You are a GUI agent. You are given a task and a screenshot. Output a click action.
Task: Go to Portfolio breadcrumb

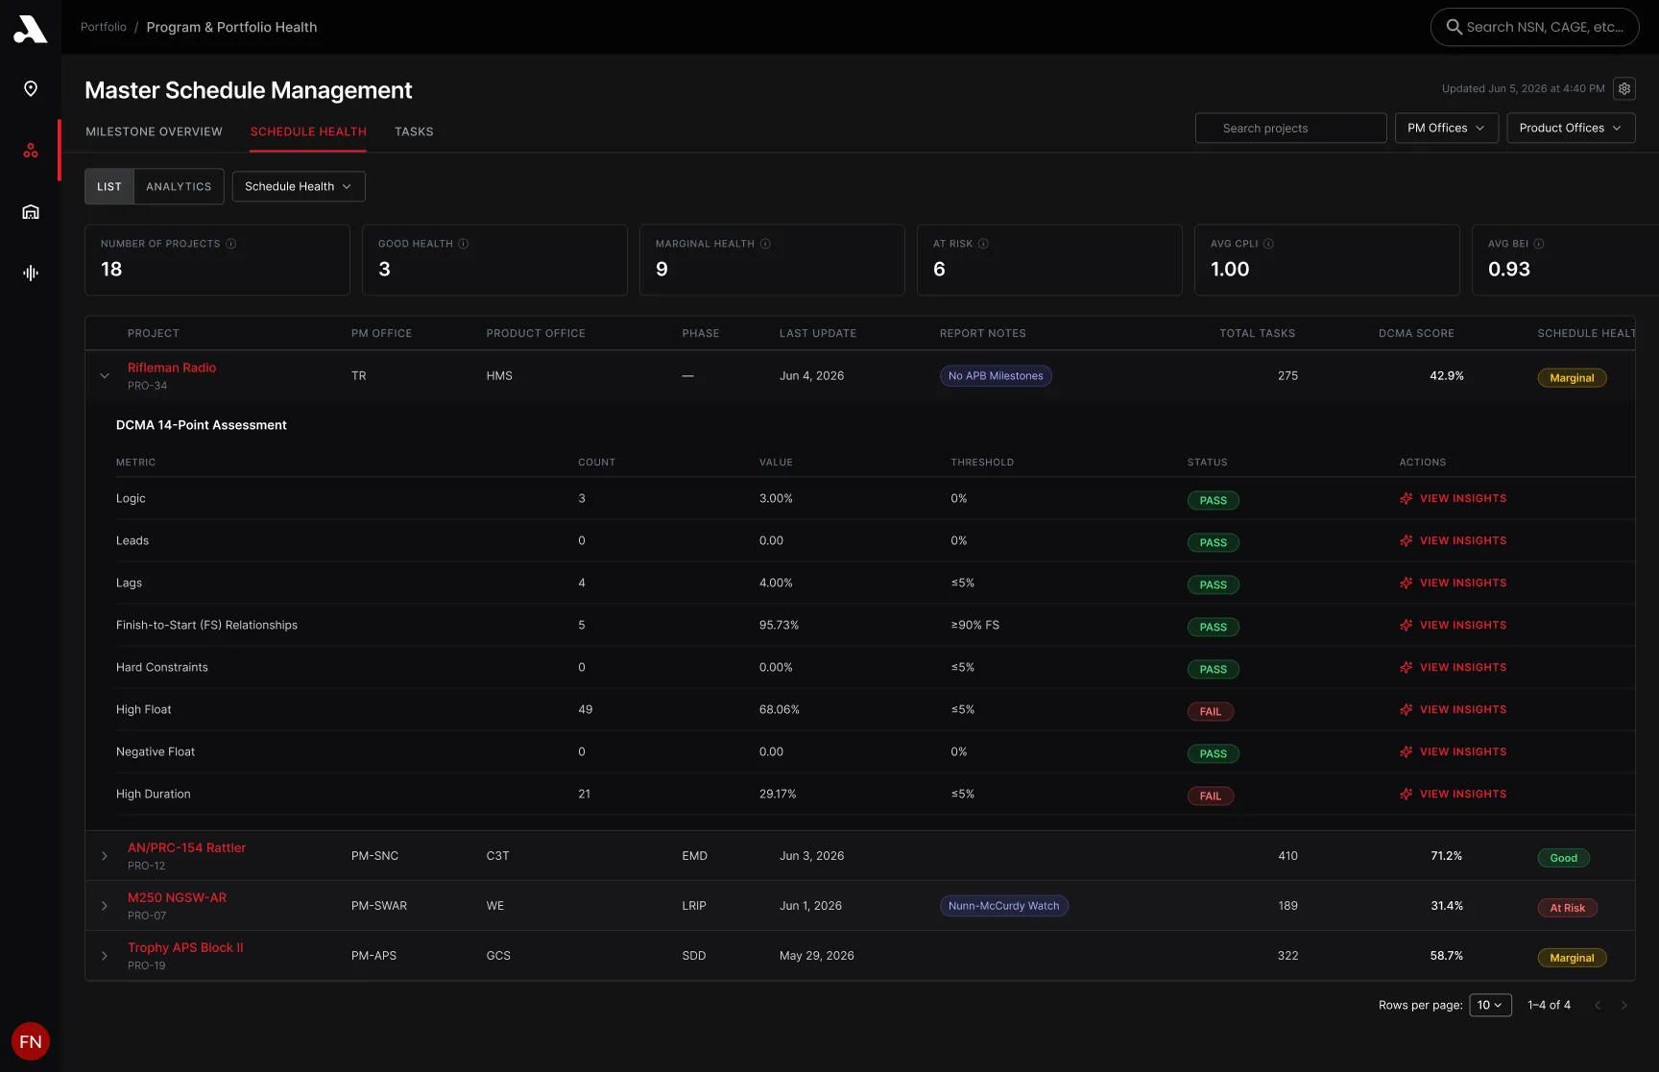click(x=104, y=27)
